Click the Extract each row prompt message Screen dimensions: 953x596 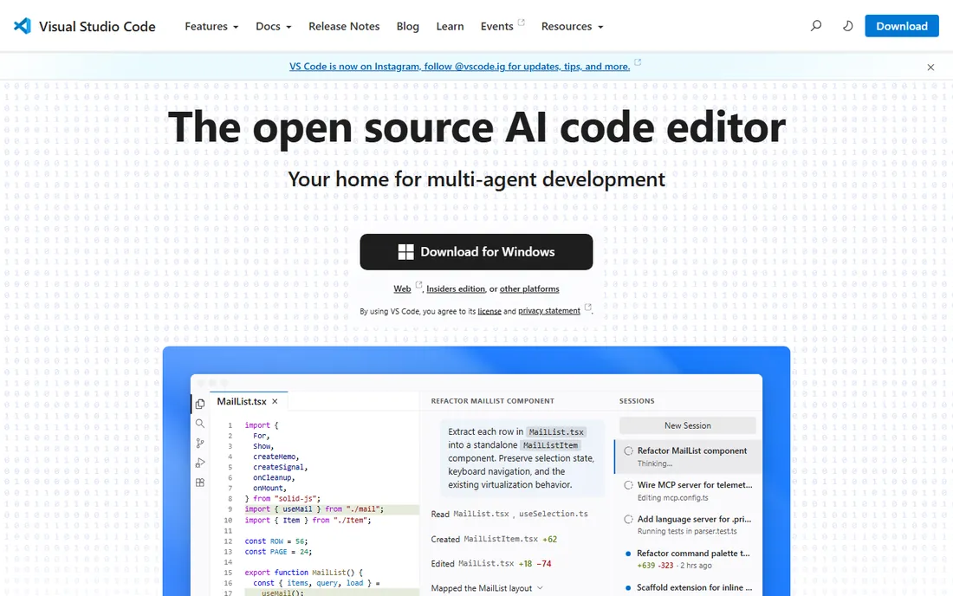tap(522, 458)
